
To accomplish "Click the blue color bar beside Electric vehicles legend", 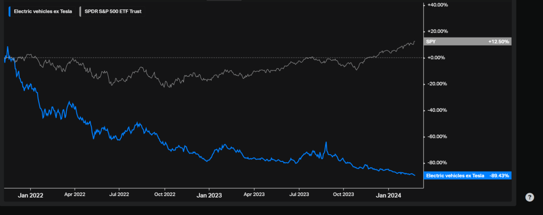I will pyautogui.click(x=10, y=11).
